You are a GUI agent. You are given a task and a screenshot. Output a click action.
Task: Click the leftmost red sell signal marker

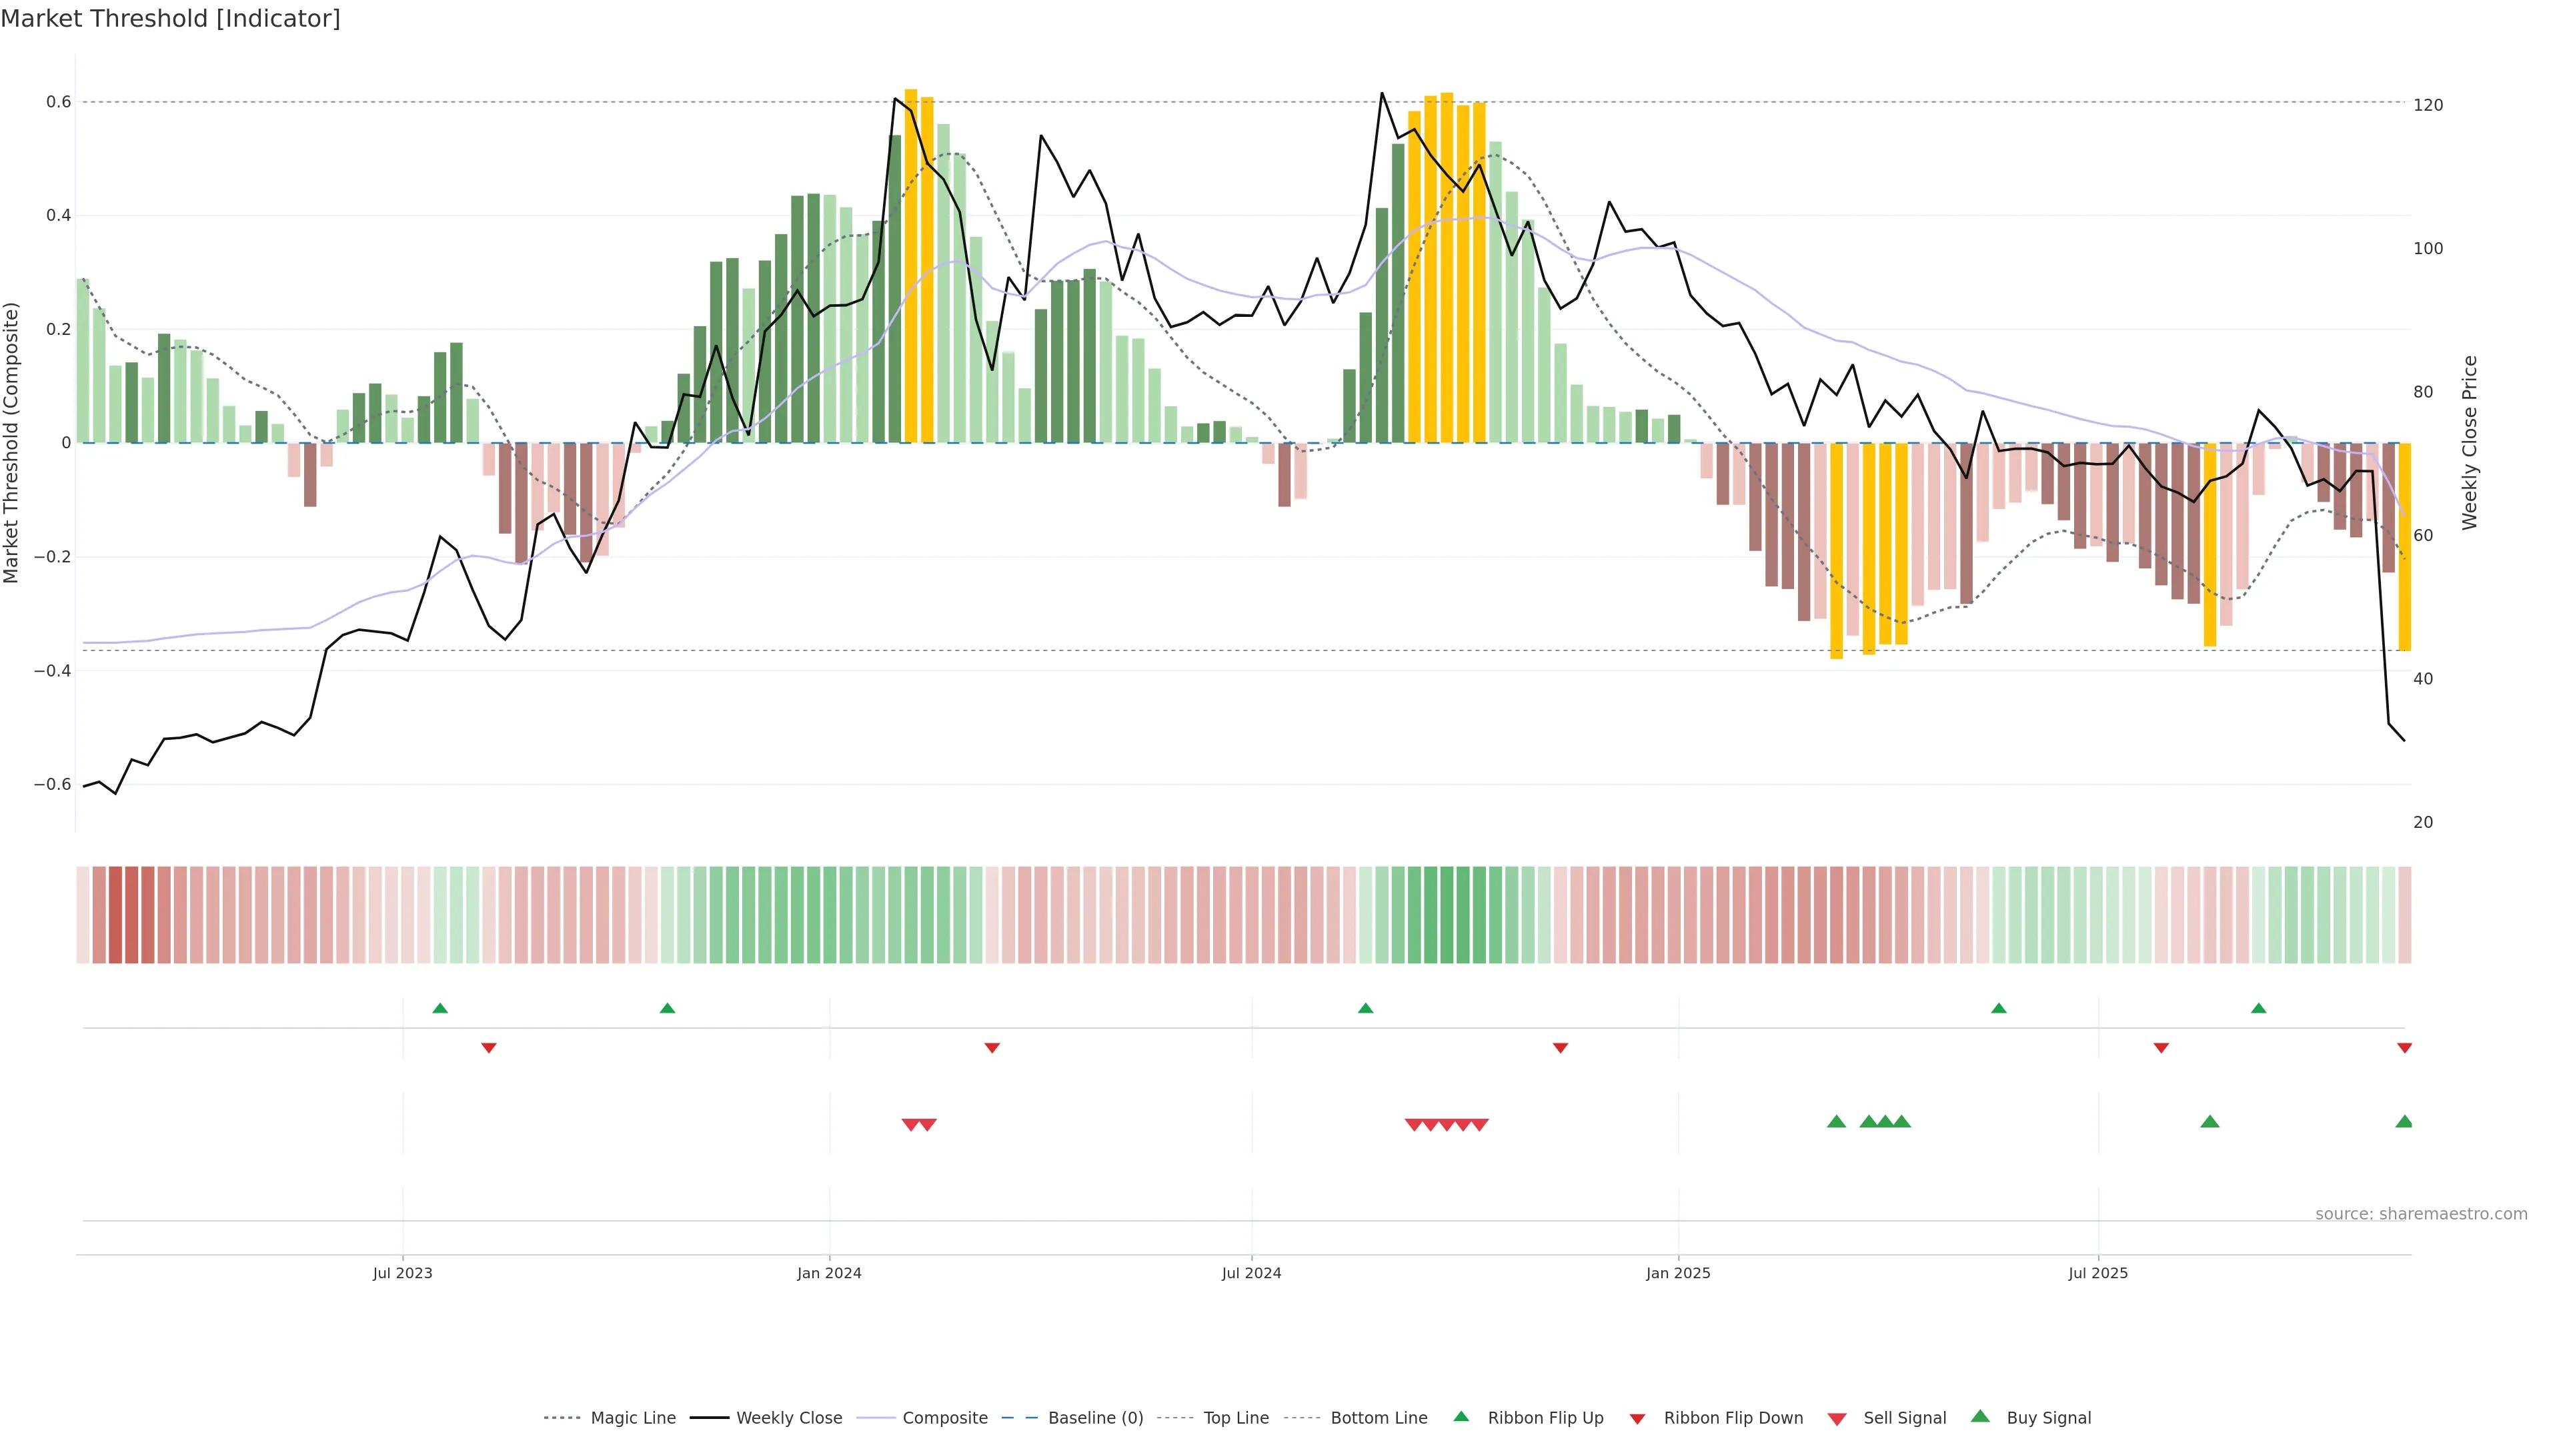tap(910, 1125)
